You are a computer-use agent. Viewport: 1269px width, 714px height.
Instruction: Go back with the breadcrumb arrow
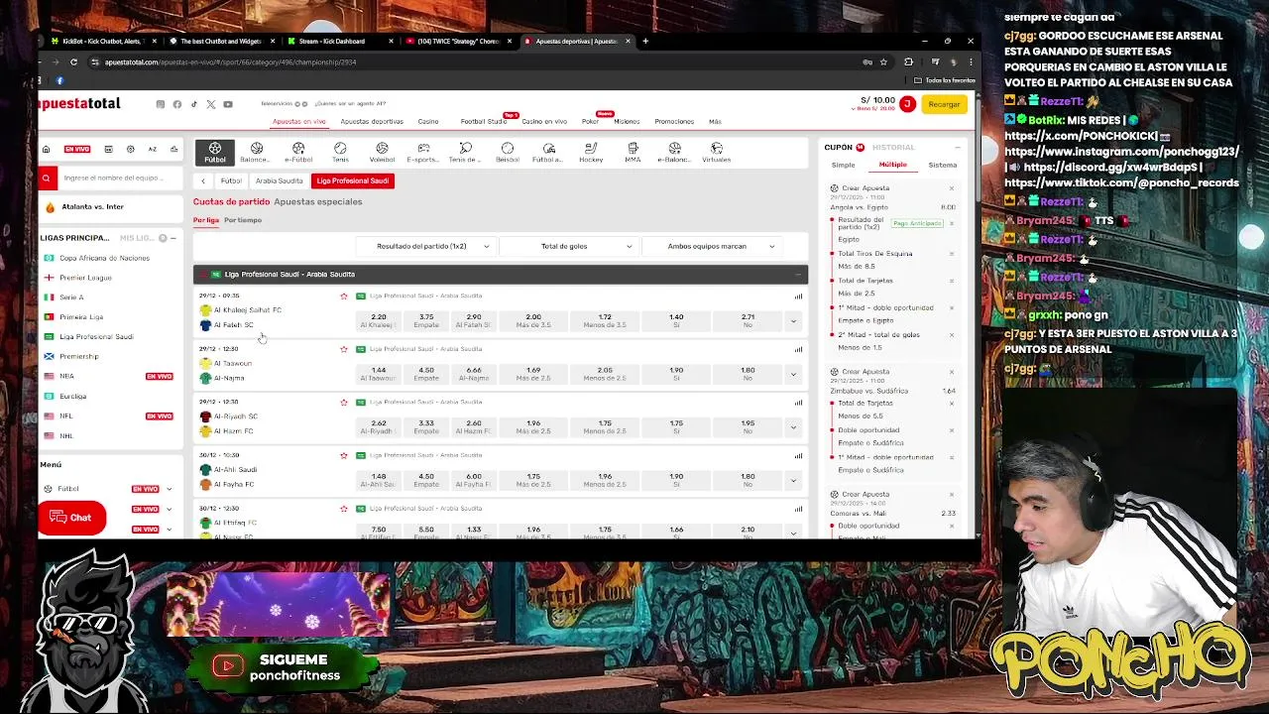click(x=203, y=180)
